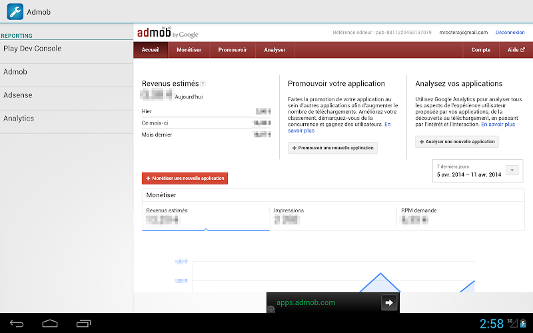533x333 pixels.
Task: Tap the Android home button
Action: pyautogui.click(x=50, y=324)
